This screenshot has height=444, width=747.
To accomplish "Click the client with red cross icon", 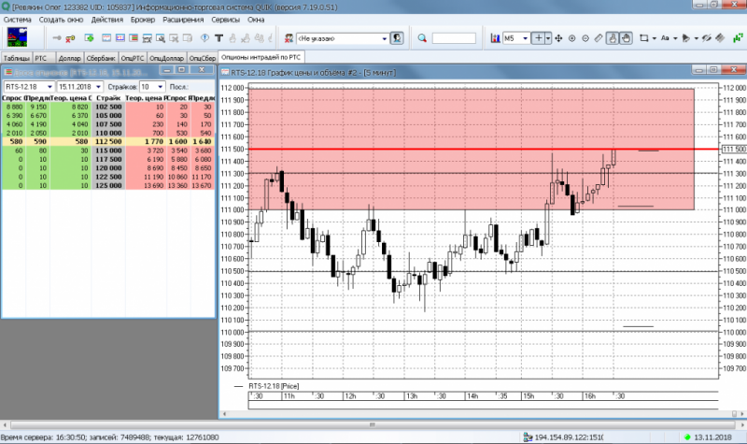I will pos(289,38).
